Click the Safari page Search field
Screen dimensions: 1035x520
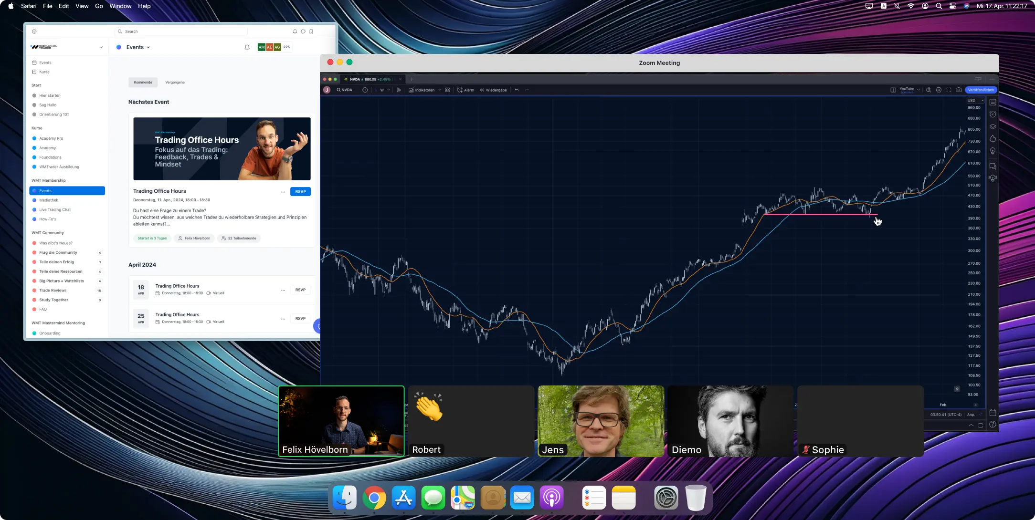[x=181, y=31]
